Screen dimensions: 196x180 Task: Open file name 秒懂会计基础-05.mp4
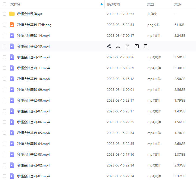tap(33, 133)
